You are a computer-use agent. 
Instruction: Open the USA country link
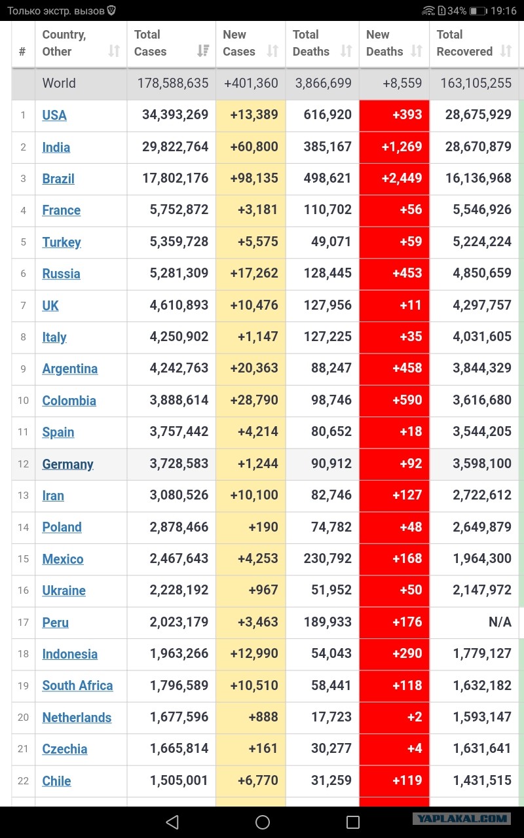pyautogui.click(x=54, y=115)
